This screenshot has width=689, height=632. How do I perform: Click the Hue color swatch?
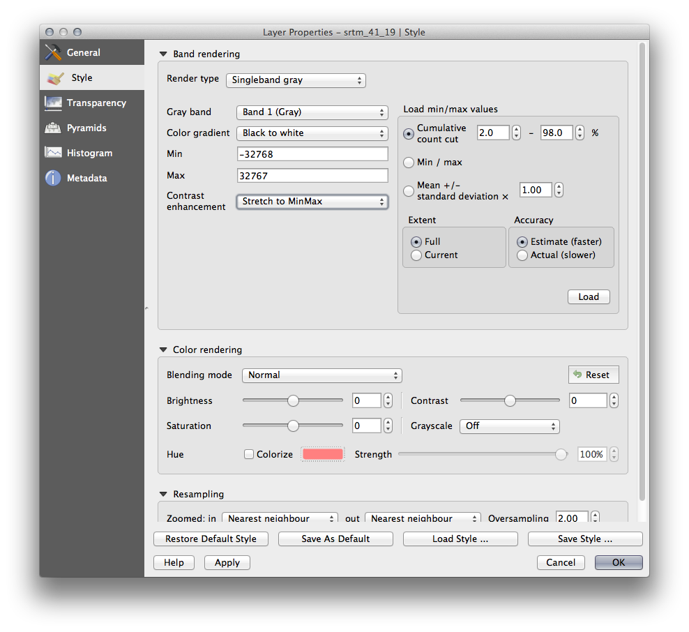[x=324, y=453]
